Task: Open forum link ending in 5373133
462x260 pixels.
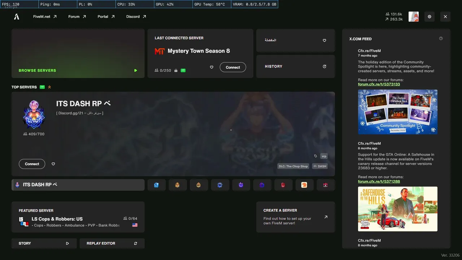Action: pos(379,84)
